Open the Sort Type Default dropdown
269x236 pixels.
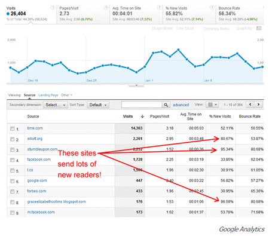click(98, 105)
